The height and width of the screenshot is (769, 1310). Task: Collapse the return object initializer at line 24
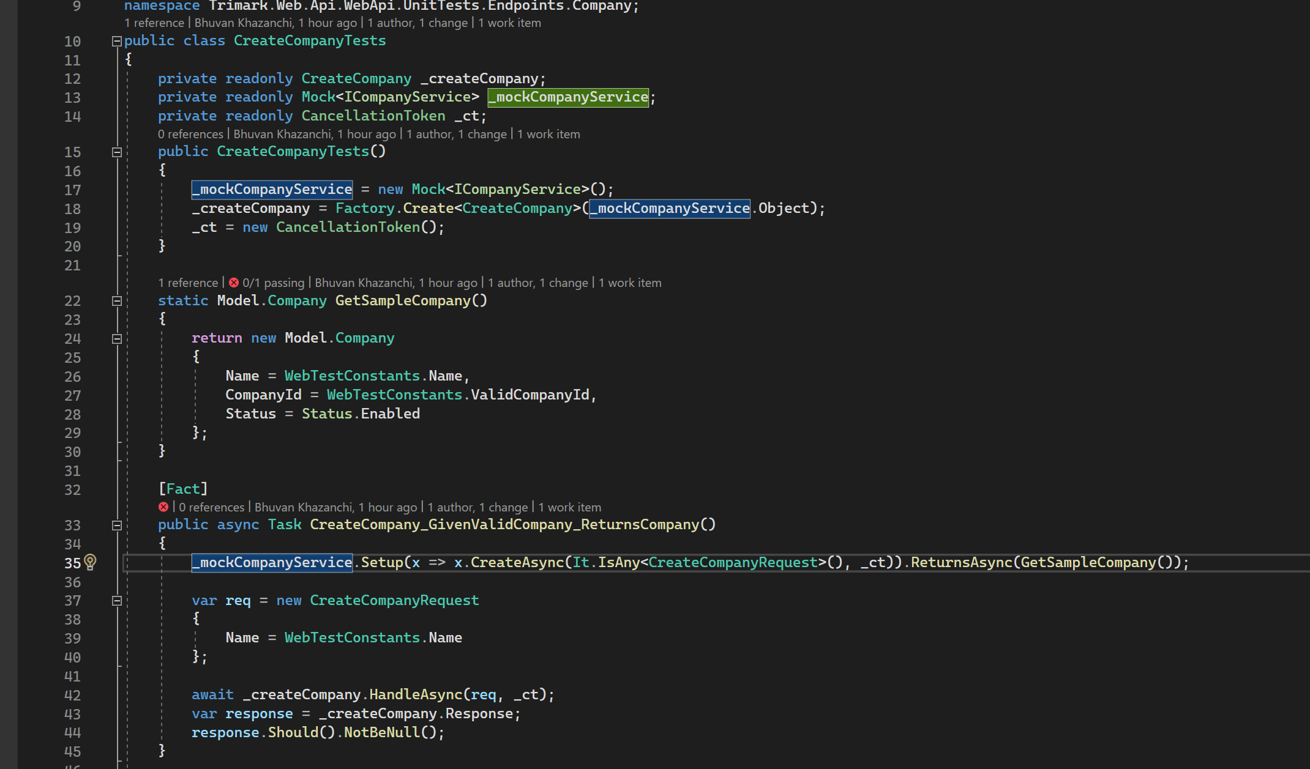117,339
